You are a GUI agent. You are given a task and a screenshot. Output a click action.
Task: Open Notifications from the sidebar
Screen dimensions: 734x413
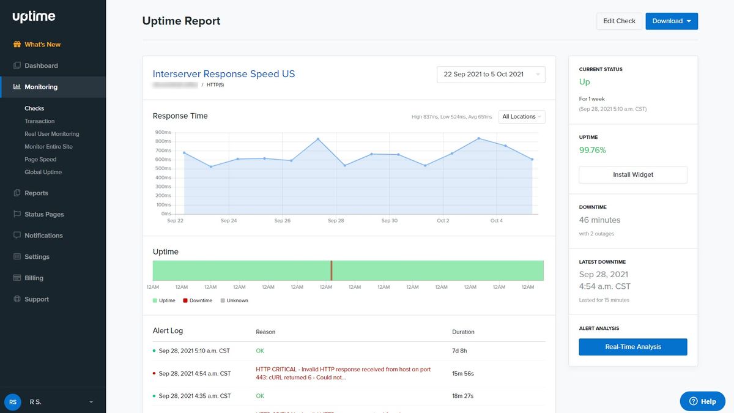pyautogui.click(x=18, y=235)
